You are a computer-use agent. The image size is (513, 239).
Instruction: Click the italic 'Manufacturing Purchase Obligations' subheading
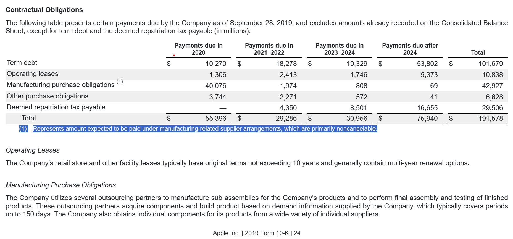(61, 185)
